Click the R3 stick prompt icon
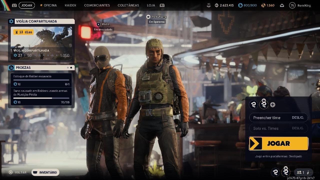 click(209, 5)
